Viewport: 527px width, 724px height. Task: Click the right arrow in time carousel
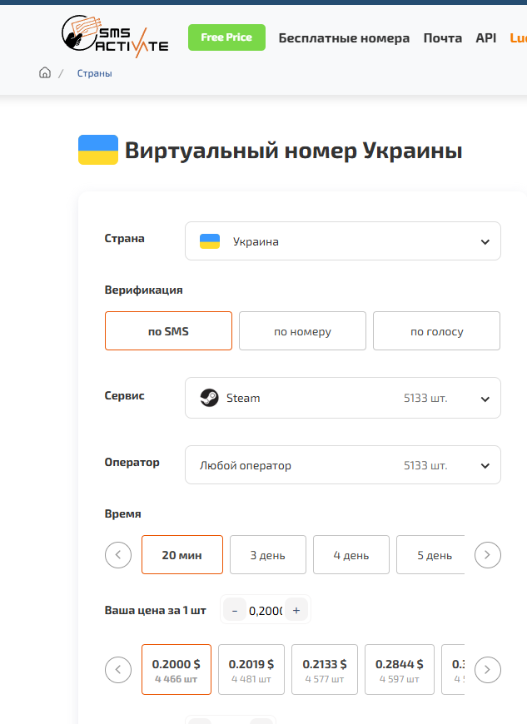coord(488,554)
